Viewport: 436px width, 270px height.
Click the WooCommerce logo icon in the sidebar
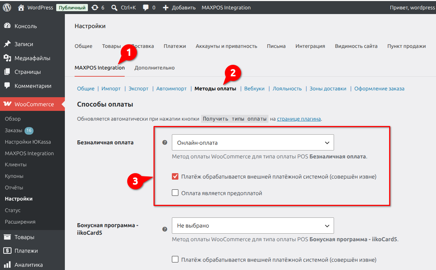(x=7, y=104)
